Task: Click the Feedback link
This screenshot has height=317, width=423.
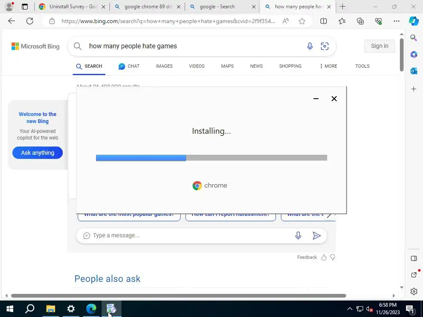Action: tap(307, 258)
